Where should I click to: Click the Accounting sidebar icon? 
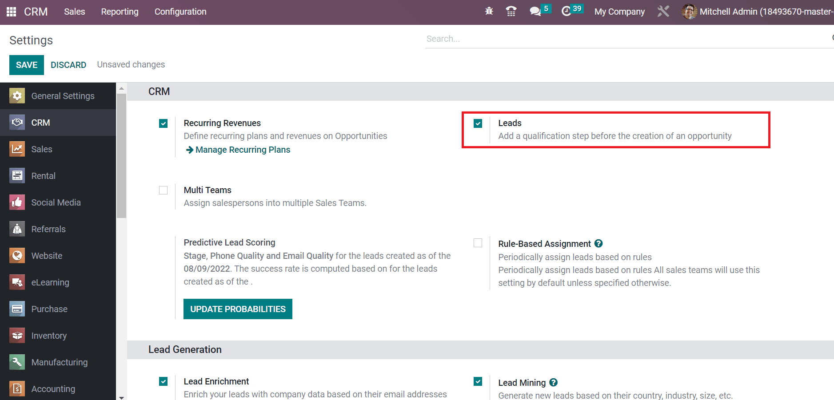pyautogui.click(x=17, y=389)
